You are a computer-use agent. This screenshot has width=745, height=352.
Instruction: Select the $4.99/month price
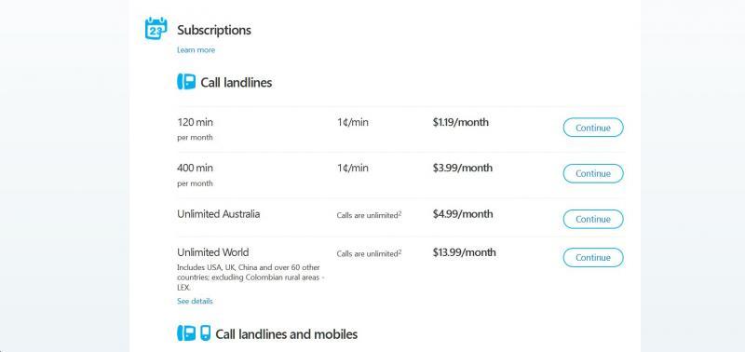(x=463, y=214)
